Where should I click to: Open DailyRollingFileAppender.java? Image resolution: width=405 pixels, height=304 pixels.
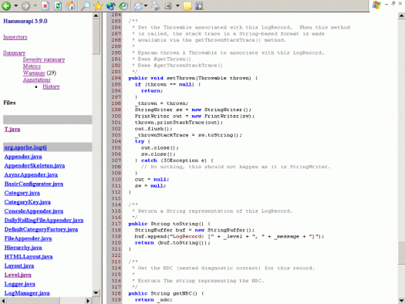[44, 221]
